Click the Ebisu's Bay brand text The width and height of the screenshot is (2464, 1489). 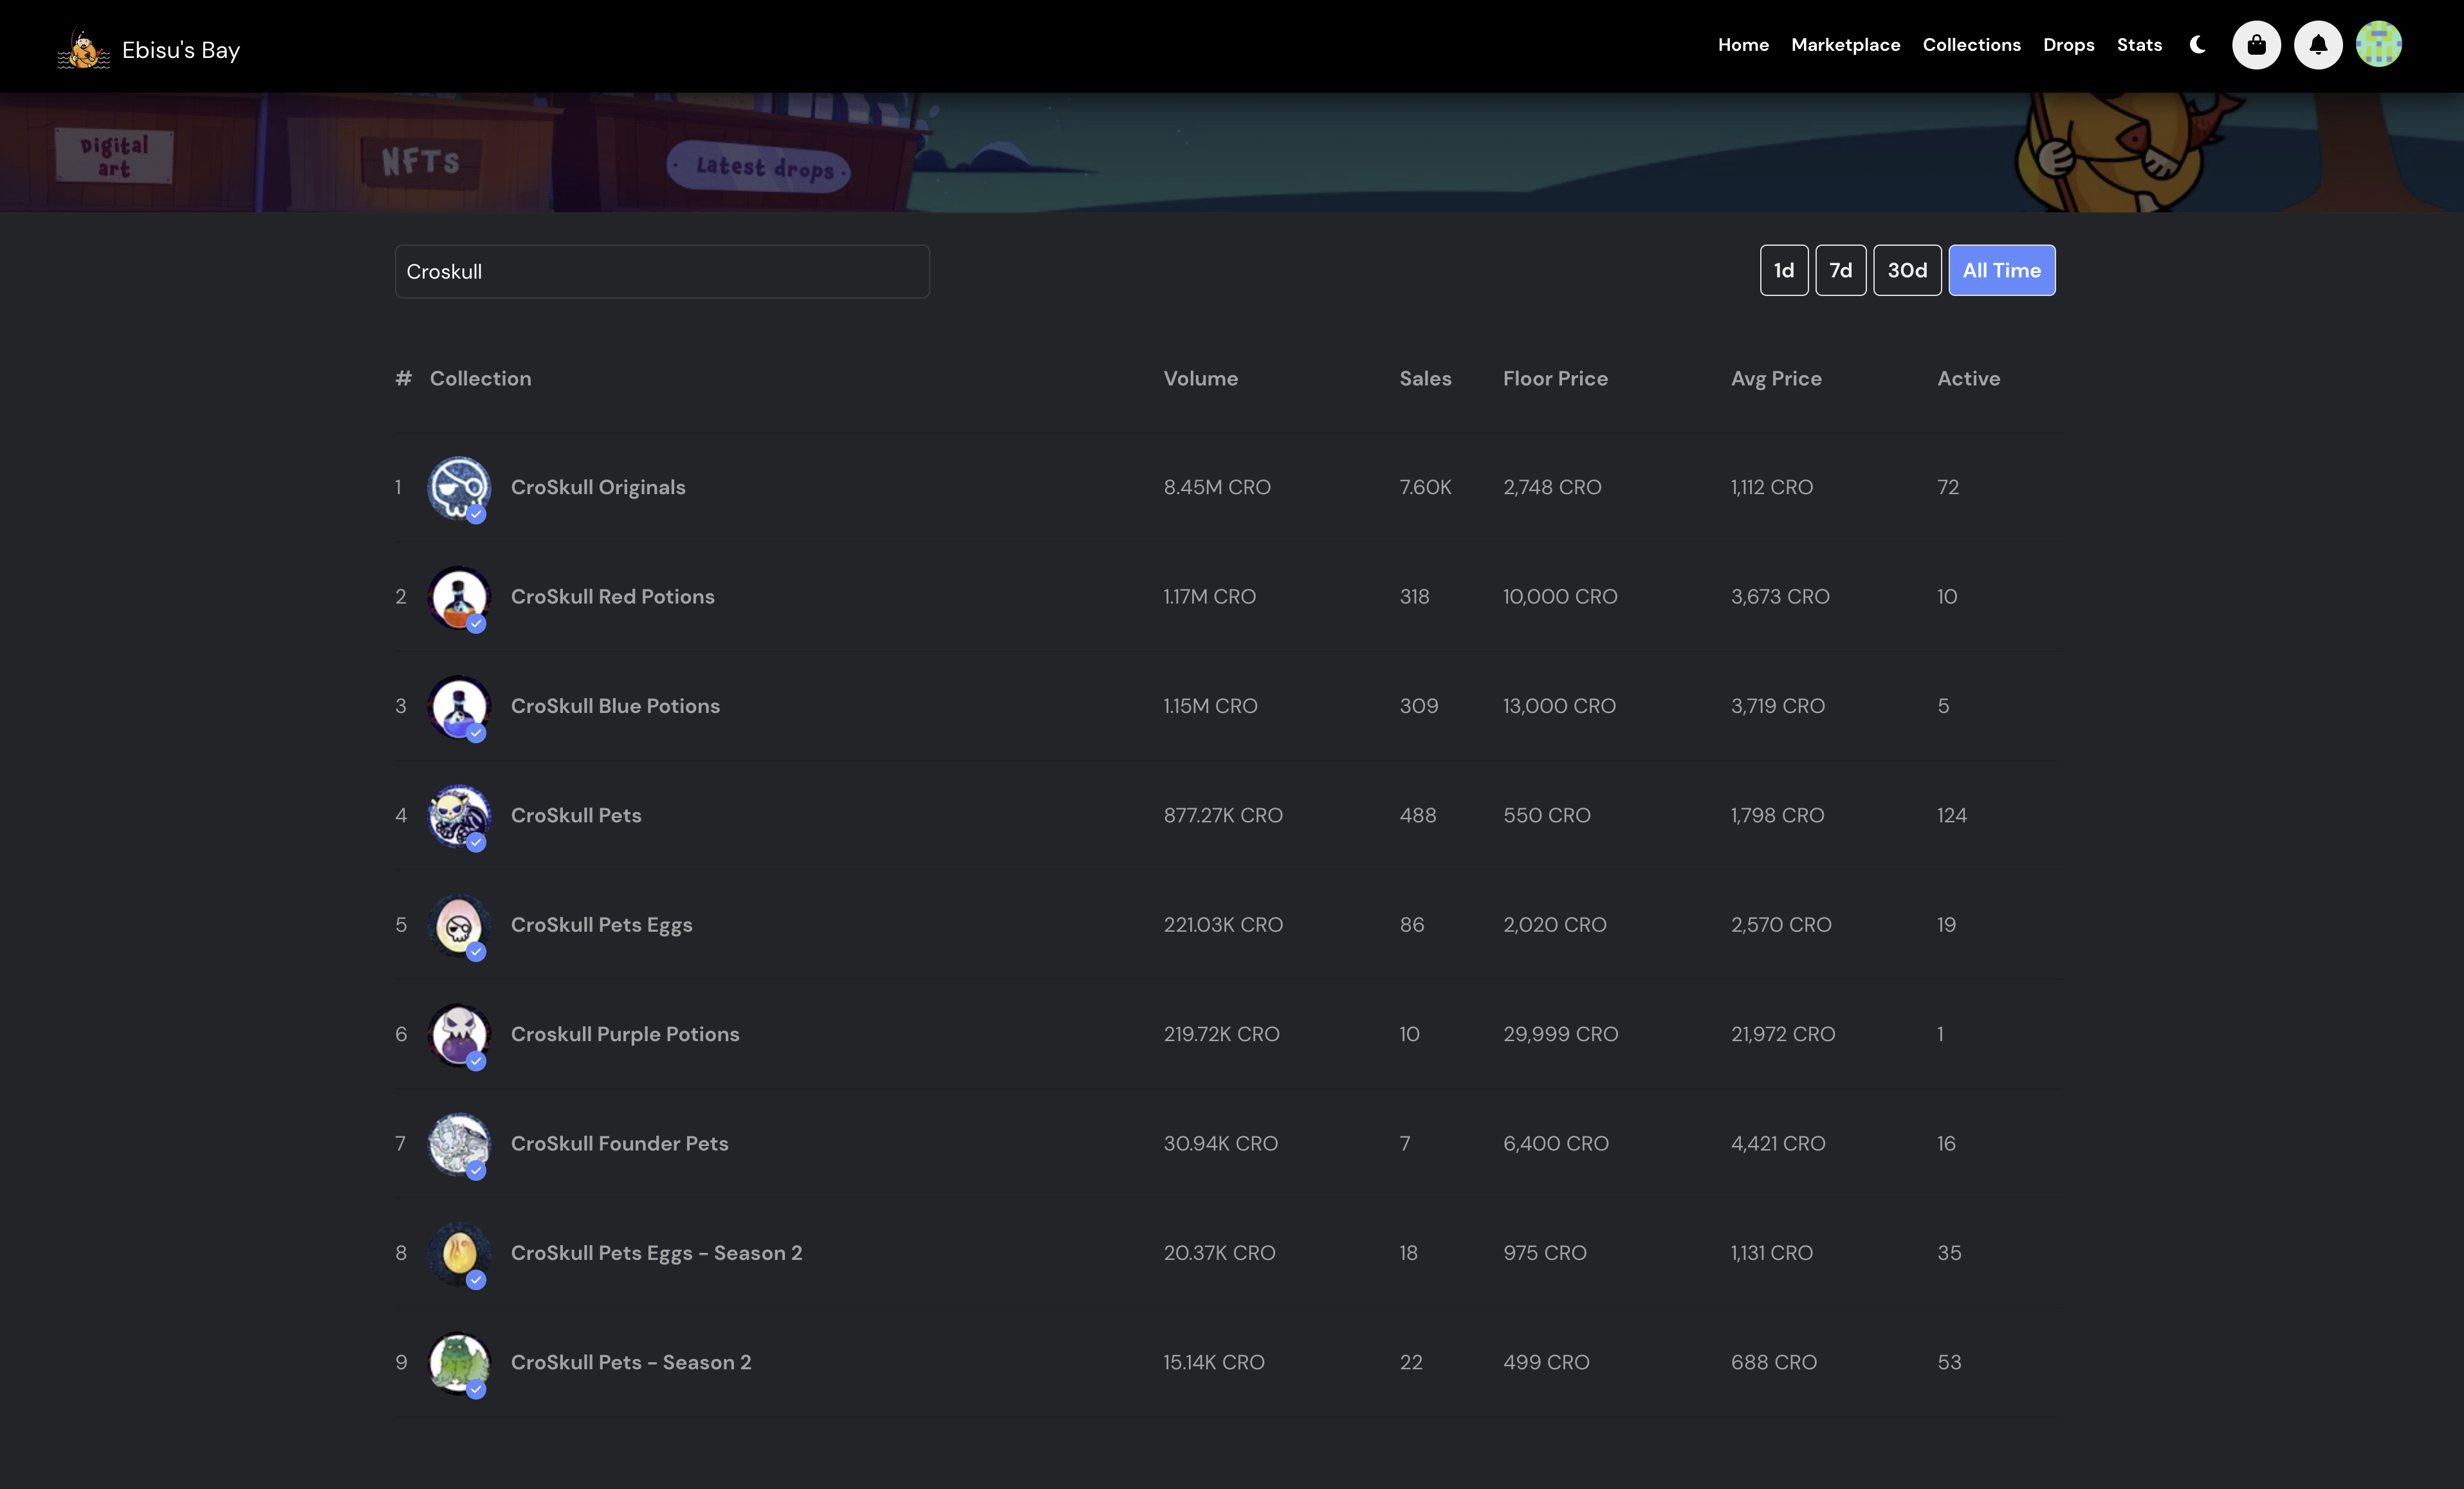point(181,50)
